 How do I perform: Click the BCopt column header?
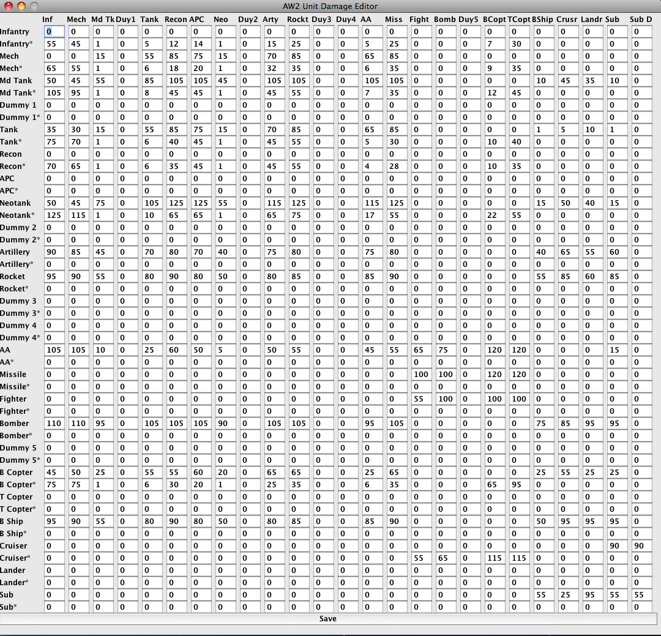pos(494,20)
